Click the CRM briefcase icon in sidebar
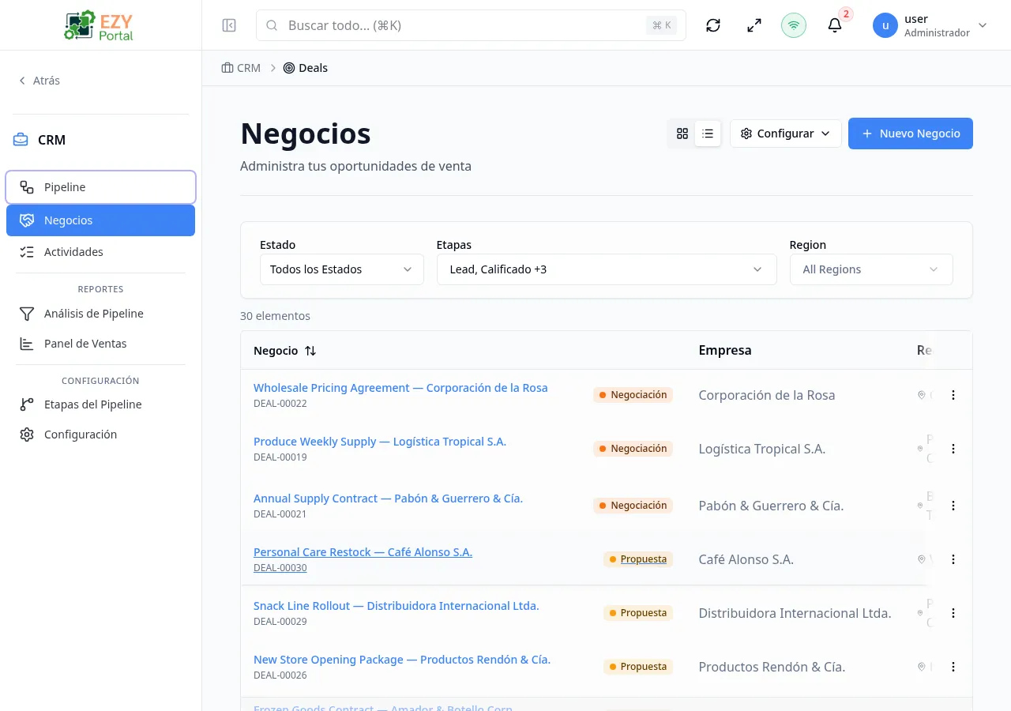The image size is (1011, 711). pos(21,140)
